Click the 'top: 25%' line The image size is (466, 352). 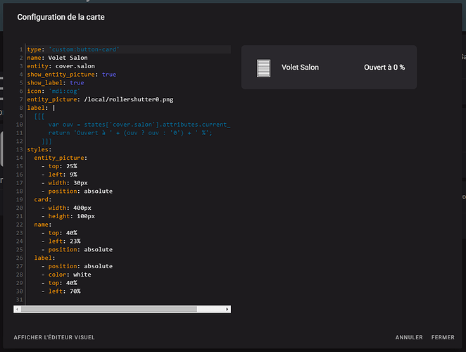coord(59,166)
